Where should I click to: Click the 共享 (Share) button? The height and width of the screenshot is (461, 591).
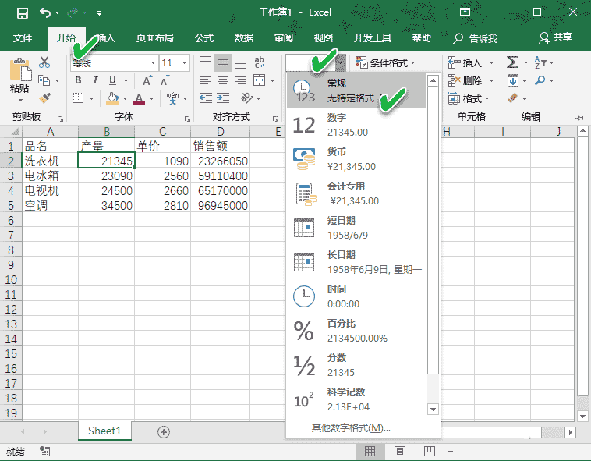[x=555, y=37]
